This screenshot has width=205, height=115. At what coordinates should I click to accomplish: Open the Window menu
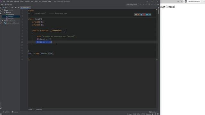pyautogui.click(x=45, y=1)
